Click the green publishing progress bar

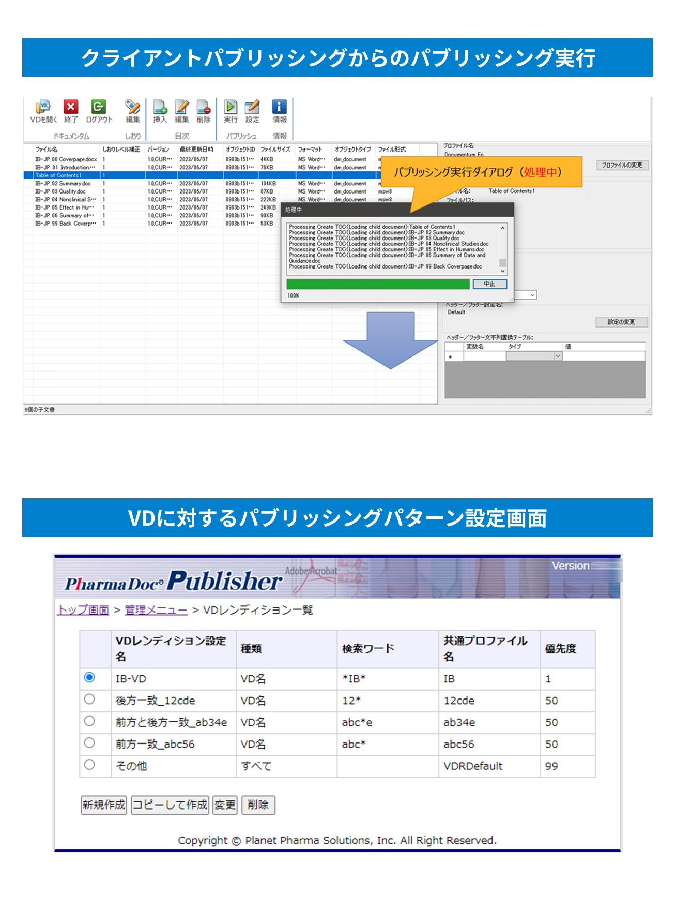tap(378, 284)
